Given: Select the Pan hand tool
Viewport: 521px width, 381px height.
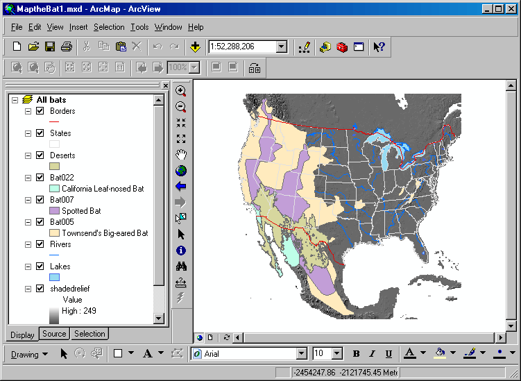Looking at the screenshot, I should (x=181, y=155).
